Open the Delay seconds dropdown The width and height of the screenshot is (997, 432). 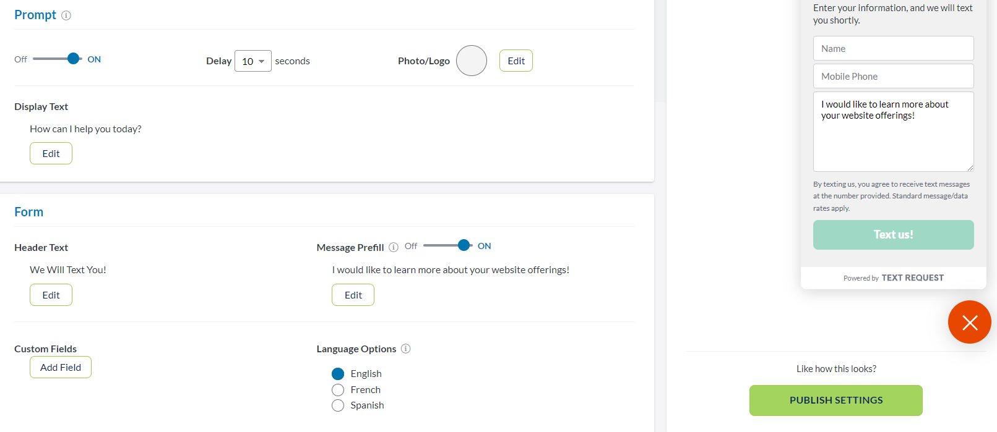252,61
